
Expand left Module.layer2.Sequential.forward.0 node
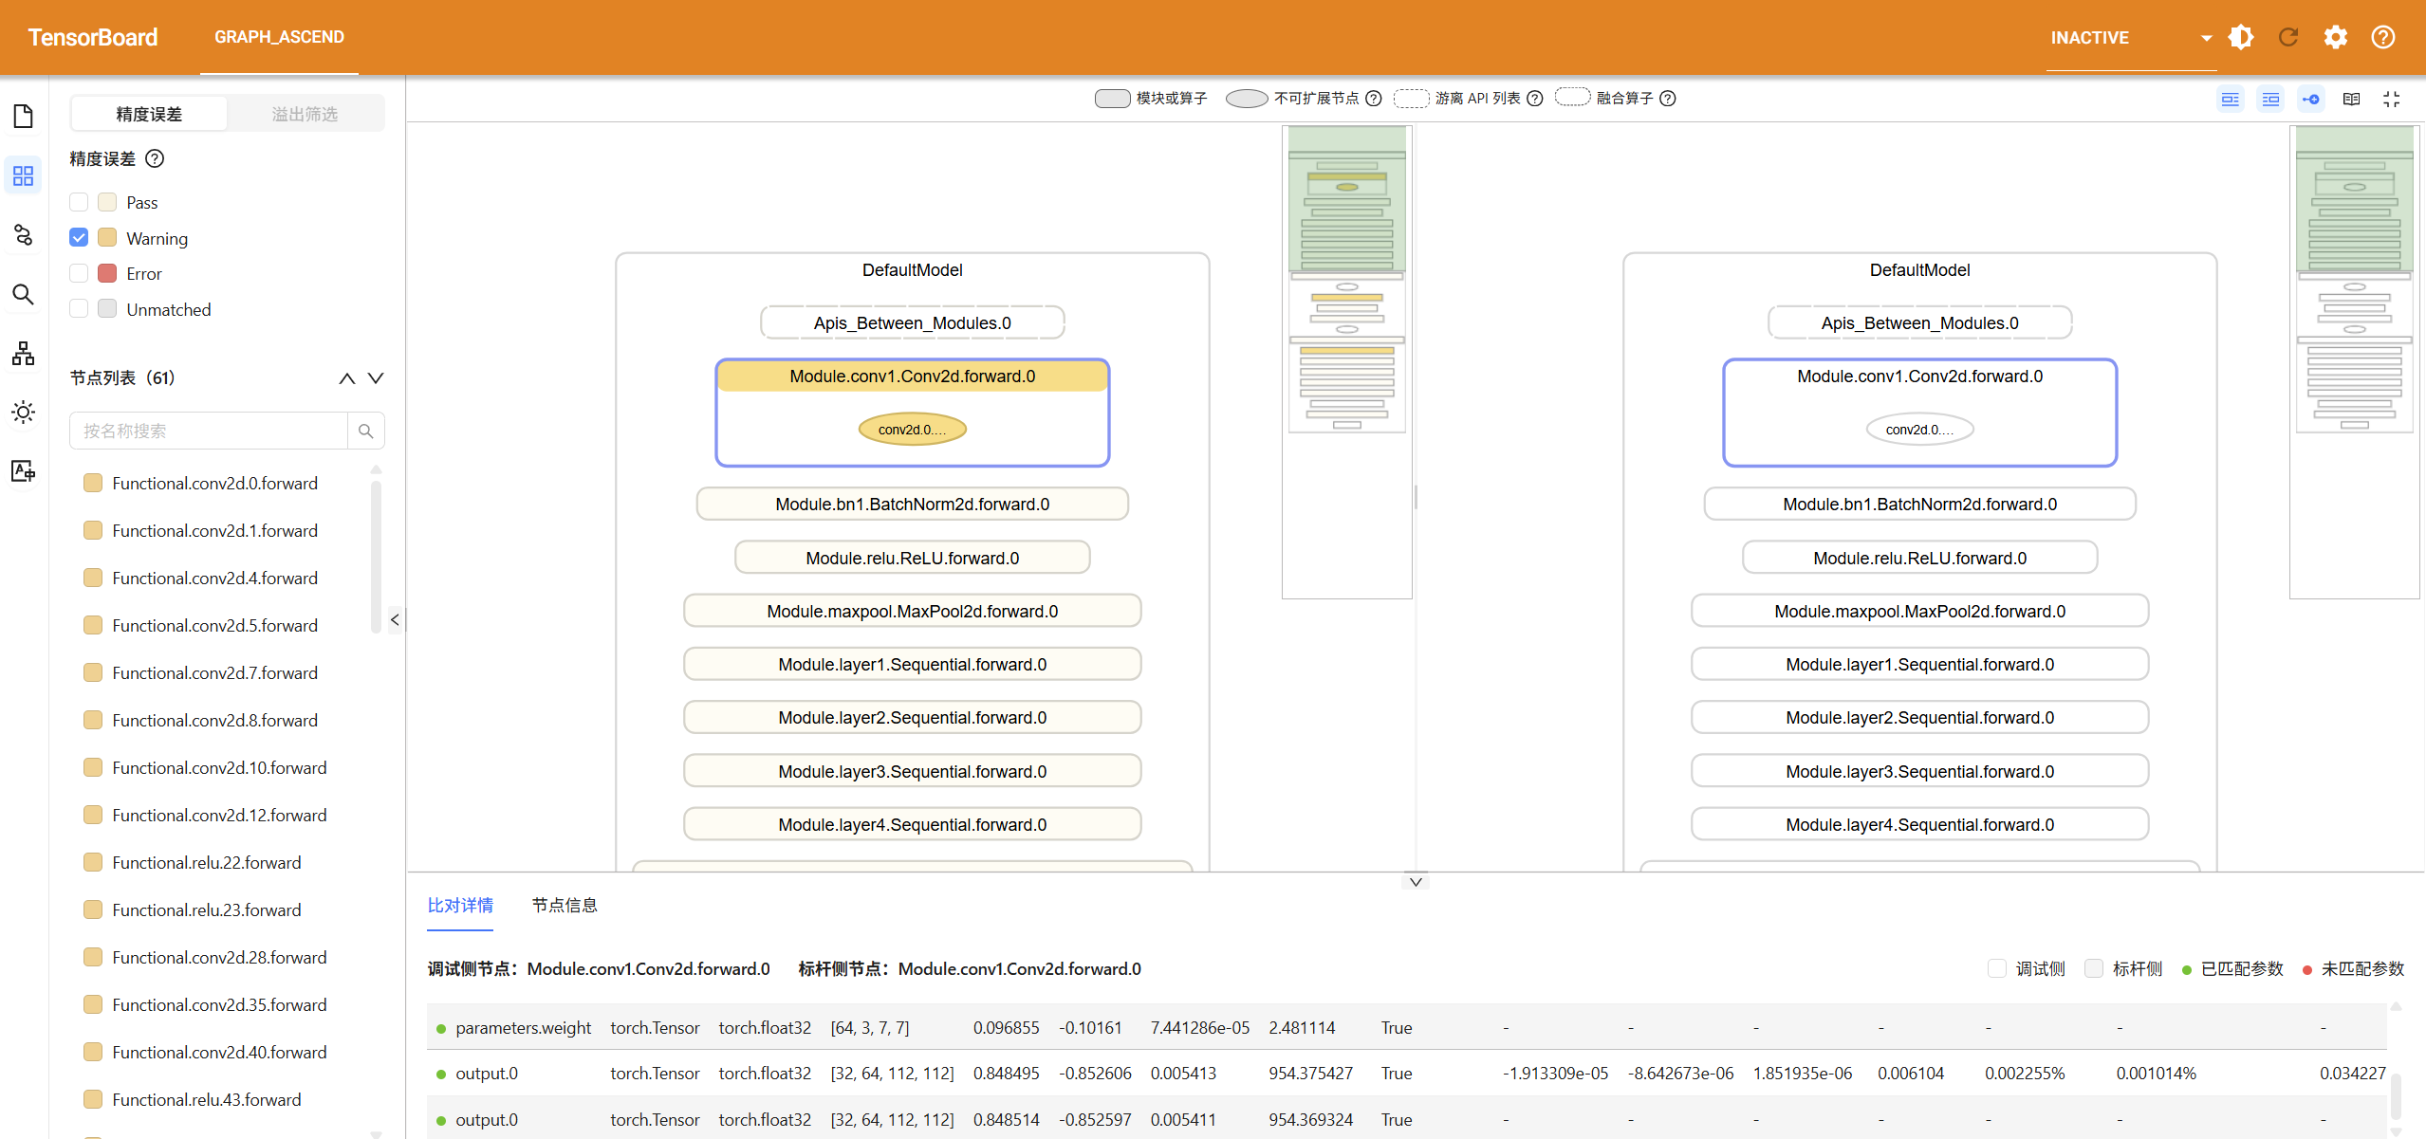[912, 717]
